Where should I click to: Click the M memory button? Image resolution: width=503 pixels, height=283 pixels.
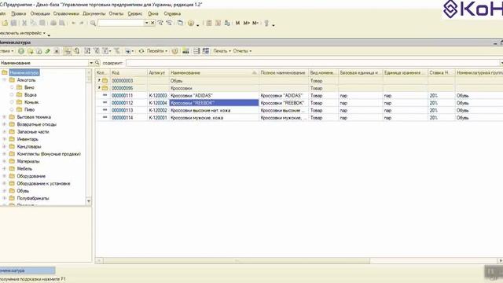pos(237,23)
